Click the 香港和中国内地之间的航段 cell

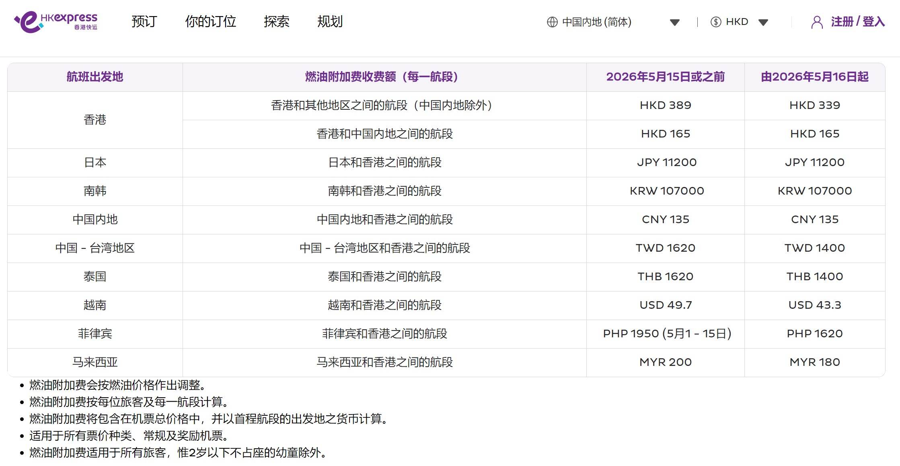coord(384,134)
